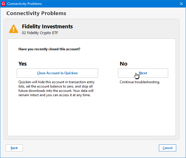
Task: Click the Fidelity Investments heading
Action: [x=47, y=27]
